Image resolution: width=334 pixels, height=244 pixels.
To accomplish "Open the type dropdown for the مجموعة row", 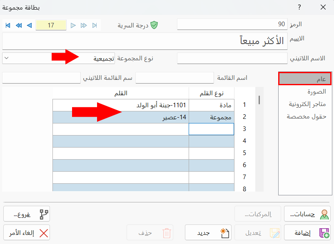I will click(211, 117).
